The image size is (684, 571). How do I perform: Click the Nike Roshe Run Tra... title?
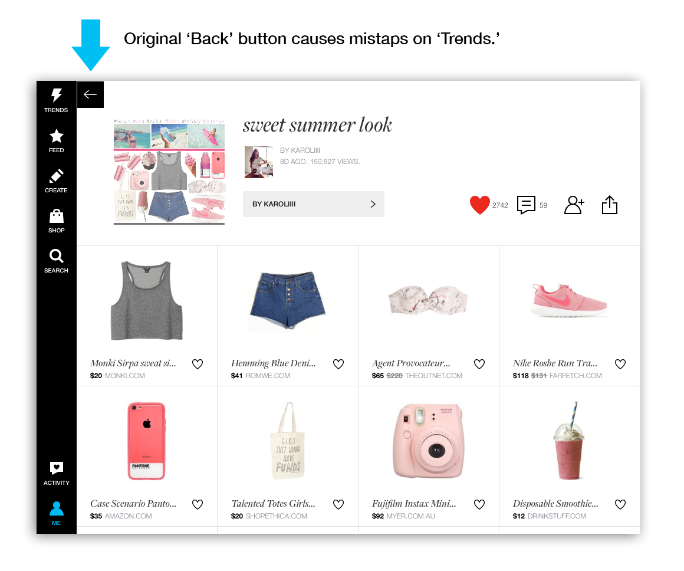point(555,363)
